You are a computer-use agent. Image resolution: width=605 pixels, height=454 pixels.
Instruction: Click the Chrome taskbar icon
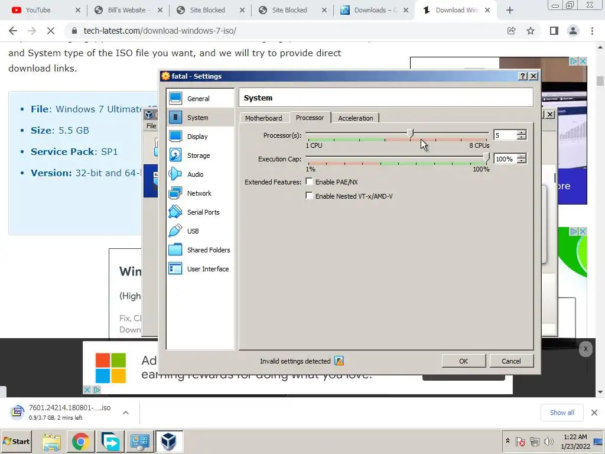coord(80,441)
